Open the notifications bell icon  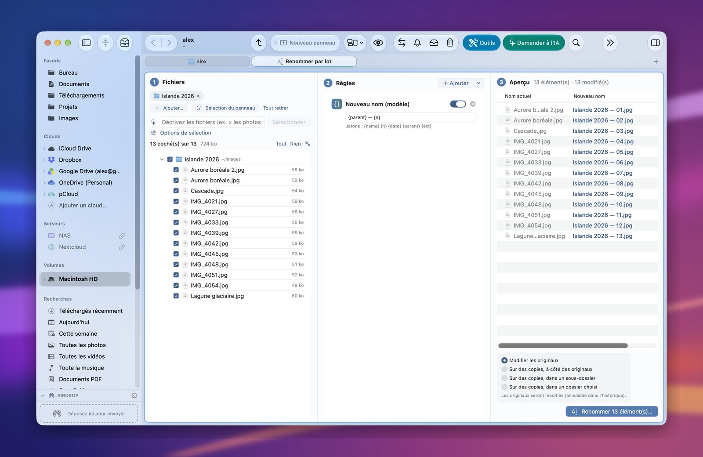click(x=417, y=43)
